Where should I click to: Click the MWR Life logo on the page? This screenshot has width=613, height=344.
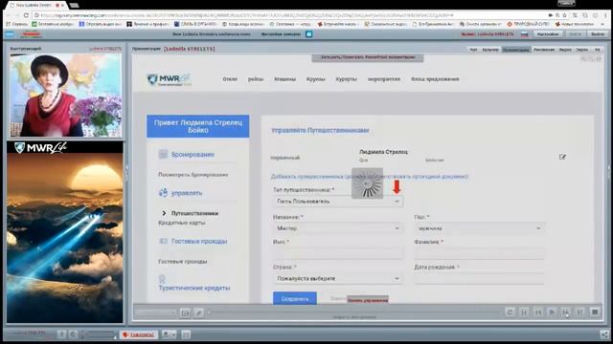pyautogui.click(x=169, y=78)
